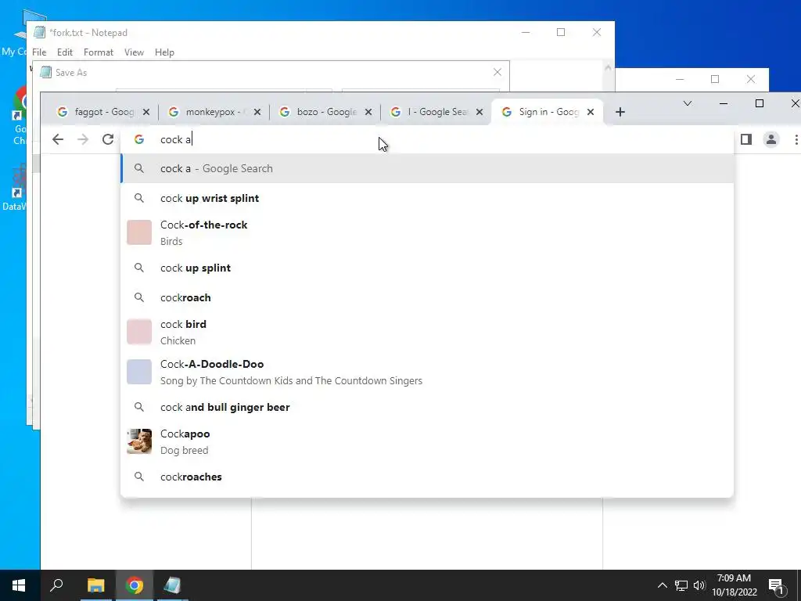Open Chrome's side panel icon
This screenshot has width=801, height=601.
pos(745,139)
